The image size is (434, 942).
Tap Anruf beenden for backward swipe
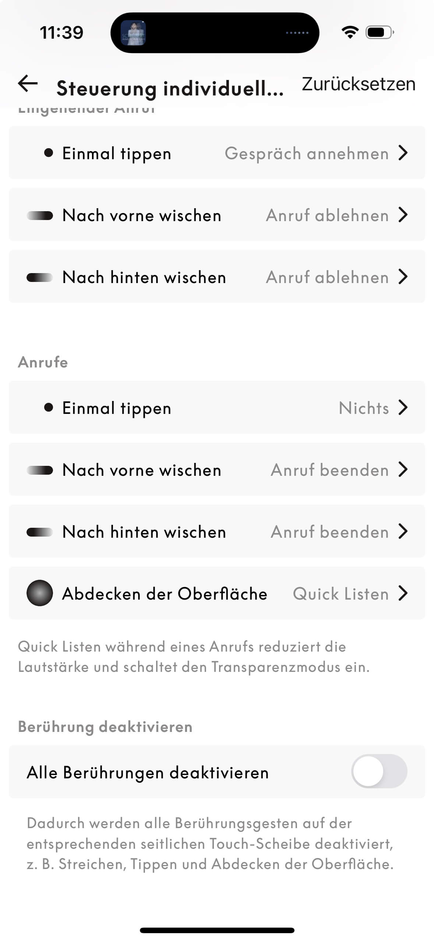(x=329, y=532)
